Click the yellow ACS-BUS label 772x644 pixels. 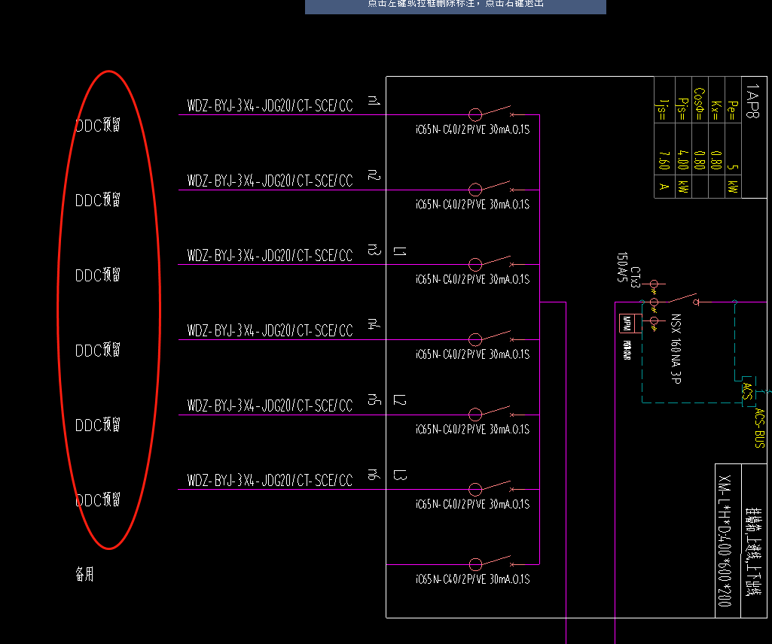click(760, 428)
